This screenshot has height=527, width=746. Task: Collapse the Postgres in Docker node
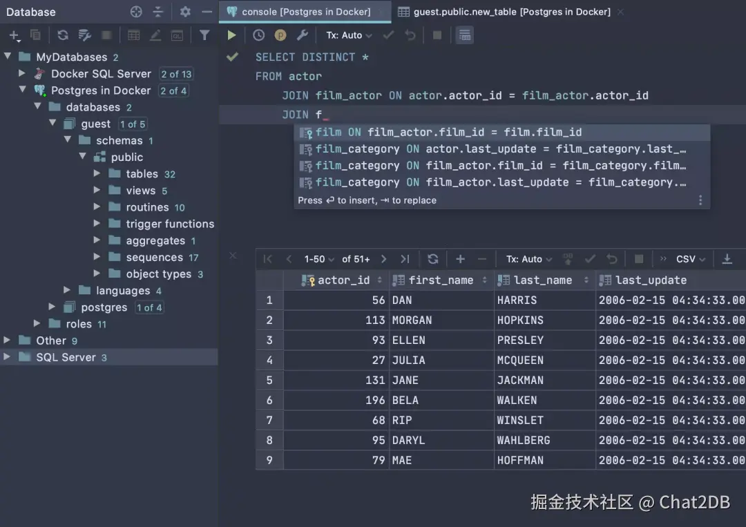(x=22, y=89)
